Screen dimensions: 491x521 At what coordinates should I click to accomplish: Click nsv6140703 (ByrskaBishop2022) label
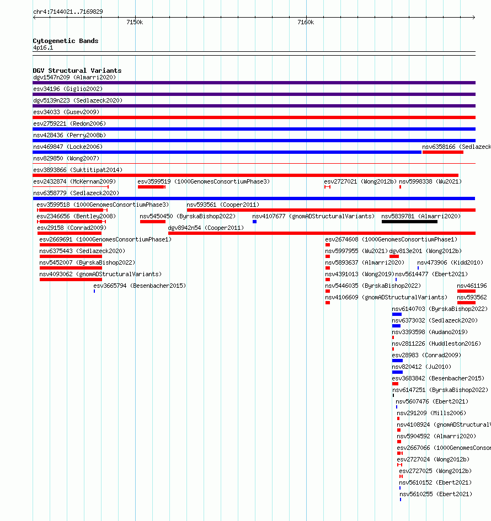click(x=440, y=309)
